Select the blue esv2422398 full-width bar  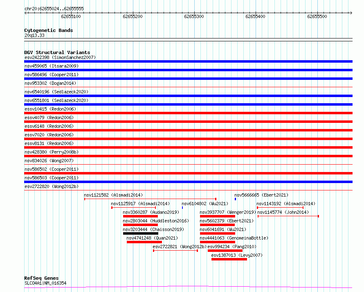coord(188,61)
